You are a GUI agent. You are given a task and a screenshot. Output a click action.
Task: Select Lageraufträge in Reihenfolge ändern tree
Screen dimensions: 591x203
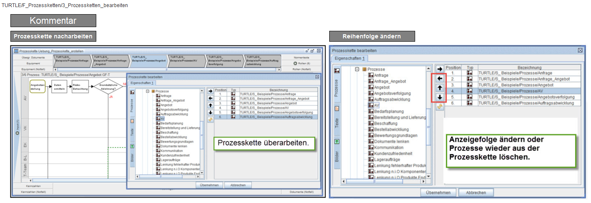coord(387,160)
